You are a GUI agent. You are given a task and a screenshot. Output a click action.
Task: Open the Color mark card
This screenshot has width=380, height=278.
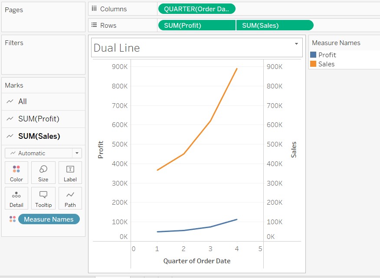[x=16, y=173]
